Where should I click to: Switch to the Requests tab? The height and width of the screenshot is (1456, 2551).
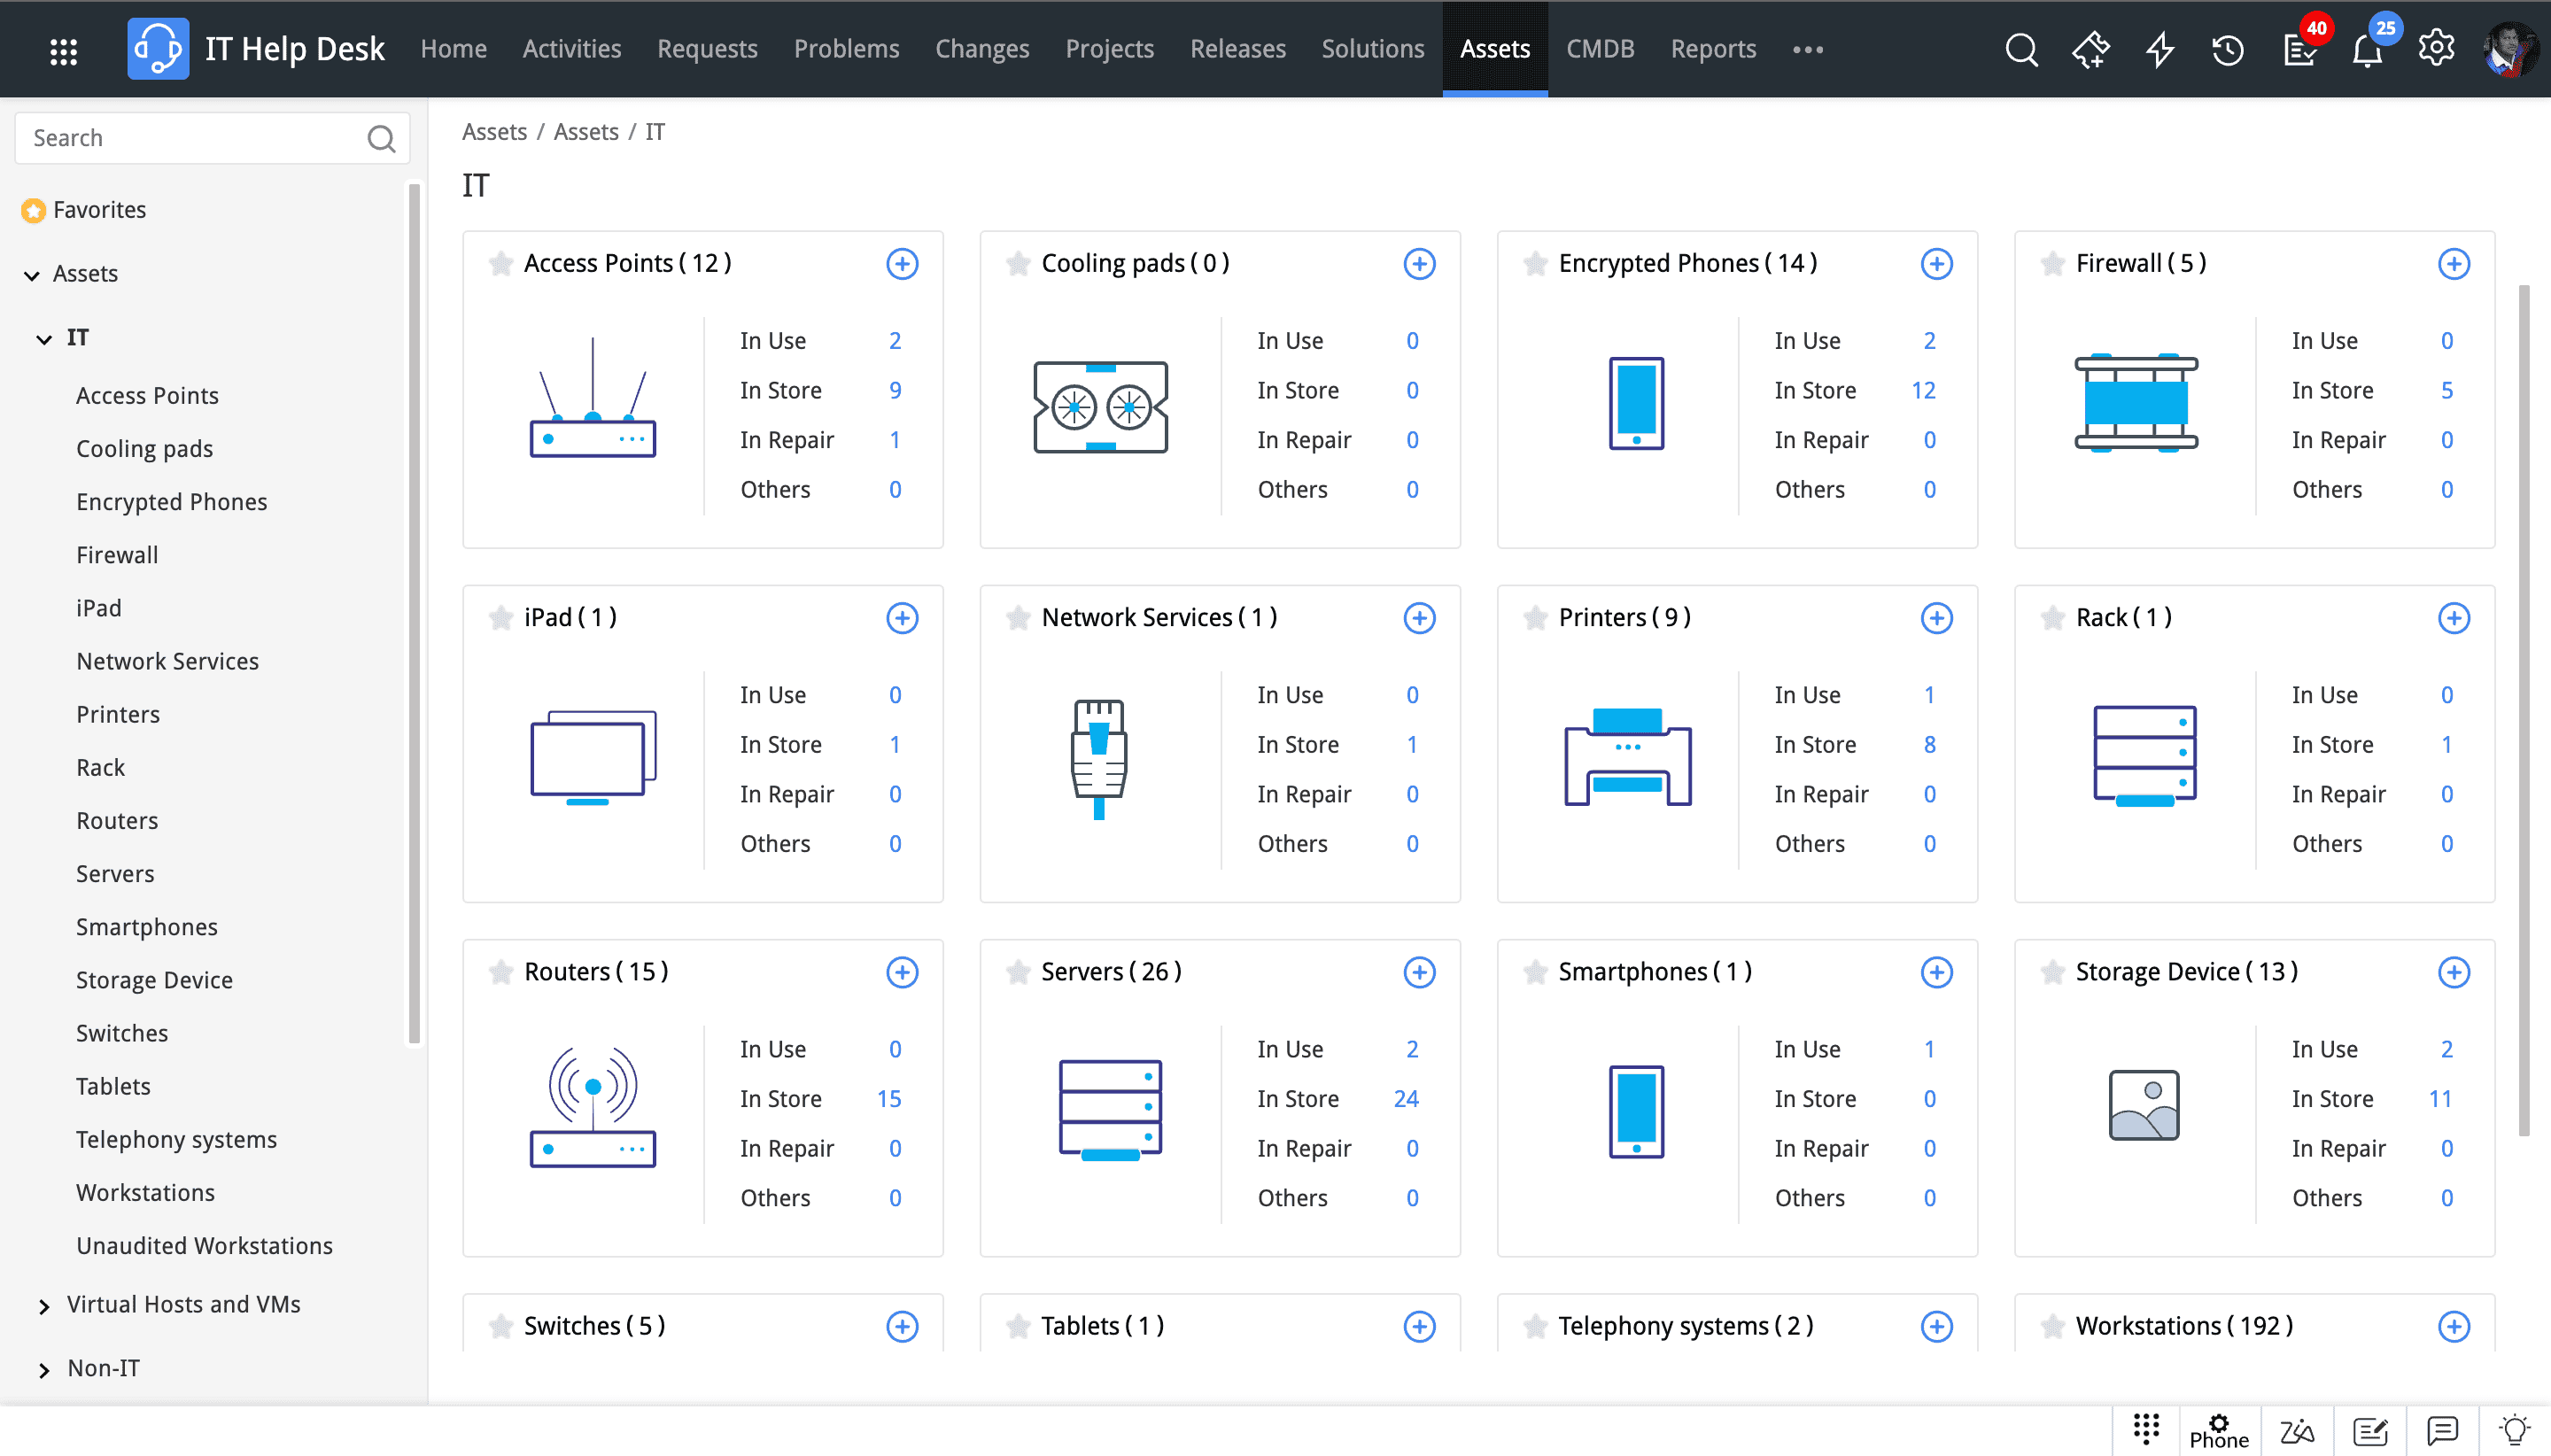pos(707,49)
